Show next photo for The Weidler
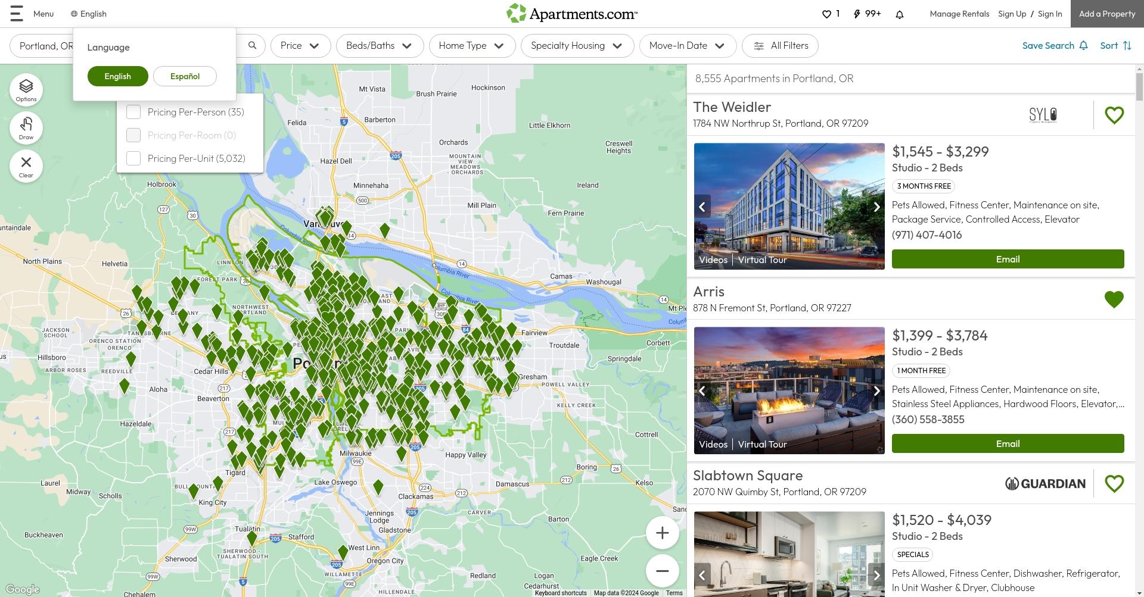The image size is (1144, 597). [x=876, y=207]
